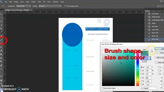Select the Rectangle shape tool
This screenshot has height=92, width=164.
[1, 76]
